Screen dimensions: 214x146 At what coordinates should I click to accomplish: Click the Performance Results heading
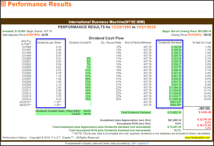[x=39, y=4]
